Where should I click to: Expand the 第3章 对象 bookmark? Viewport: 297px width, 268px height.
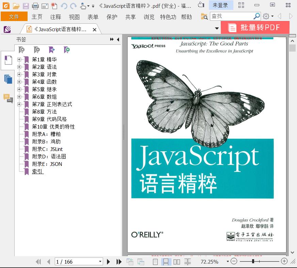coord(19,74)
